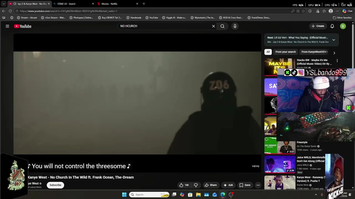This screenshot has height=199, width=355.
Task: Mute the tab playing Jay-Z & Kanye West
Action: (x=15, y=4)
